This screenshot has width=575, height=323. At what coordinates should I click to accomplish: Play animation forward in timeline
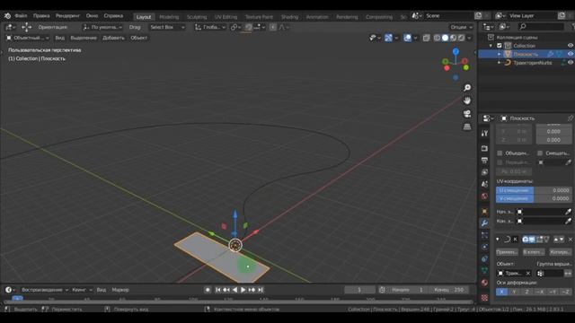click(243, 290)
